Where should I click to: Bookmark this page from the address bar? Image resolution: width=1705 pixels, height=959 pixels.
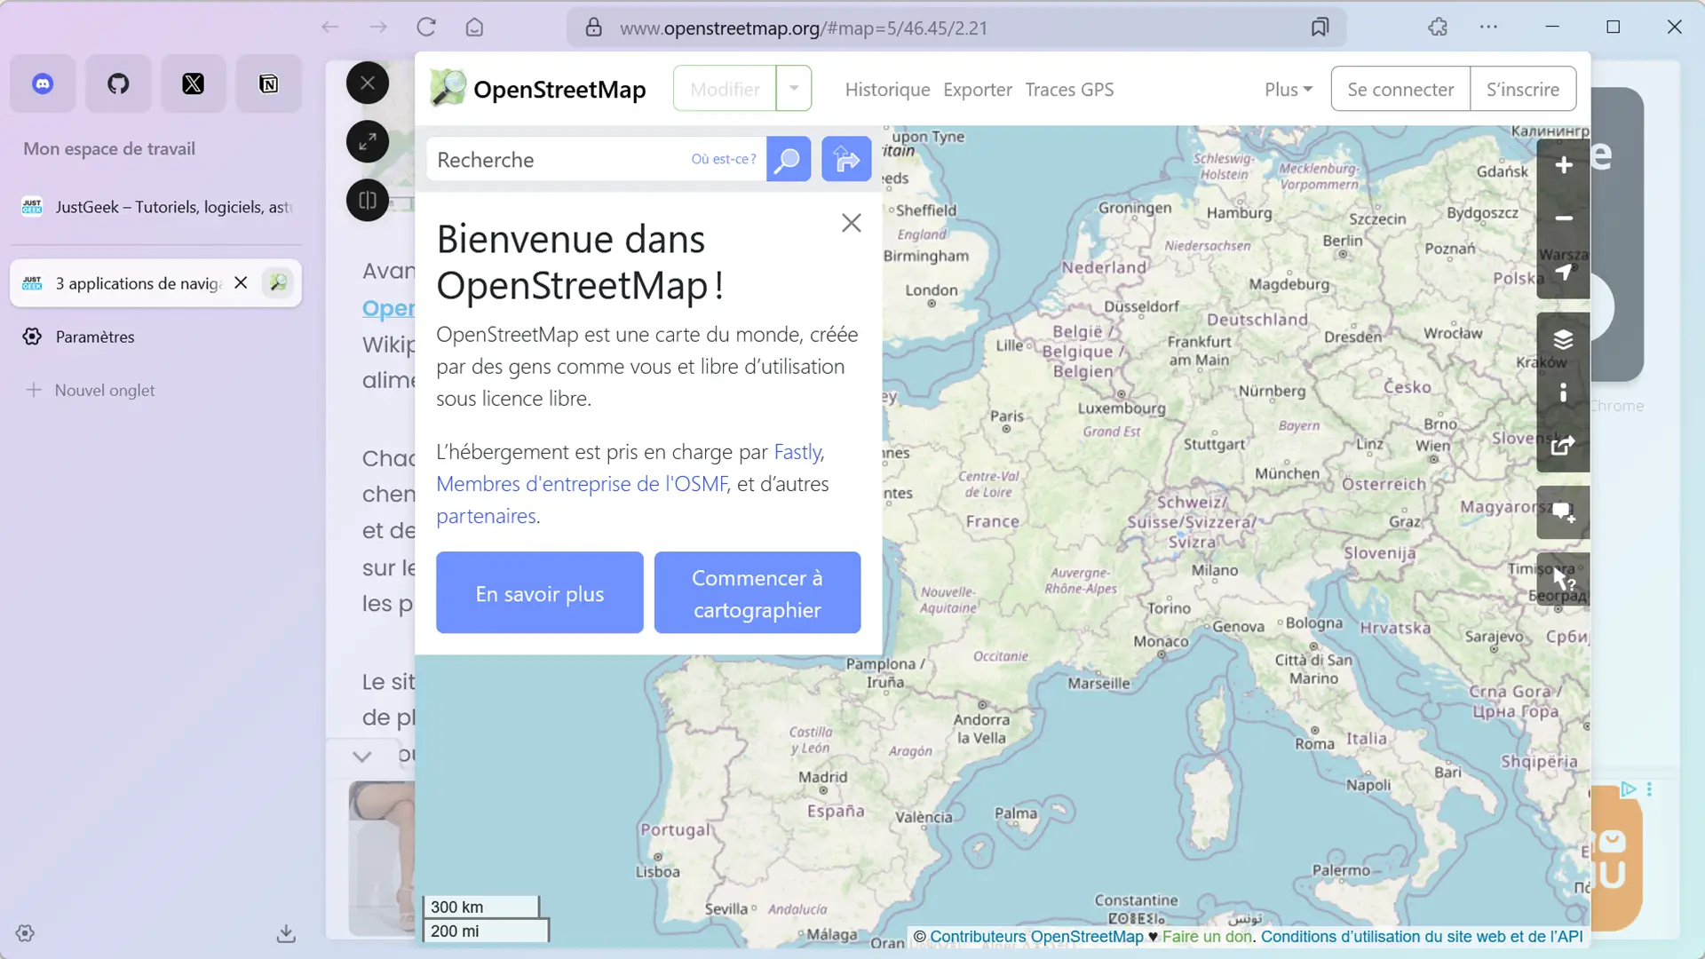point(1320,28)
